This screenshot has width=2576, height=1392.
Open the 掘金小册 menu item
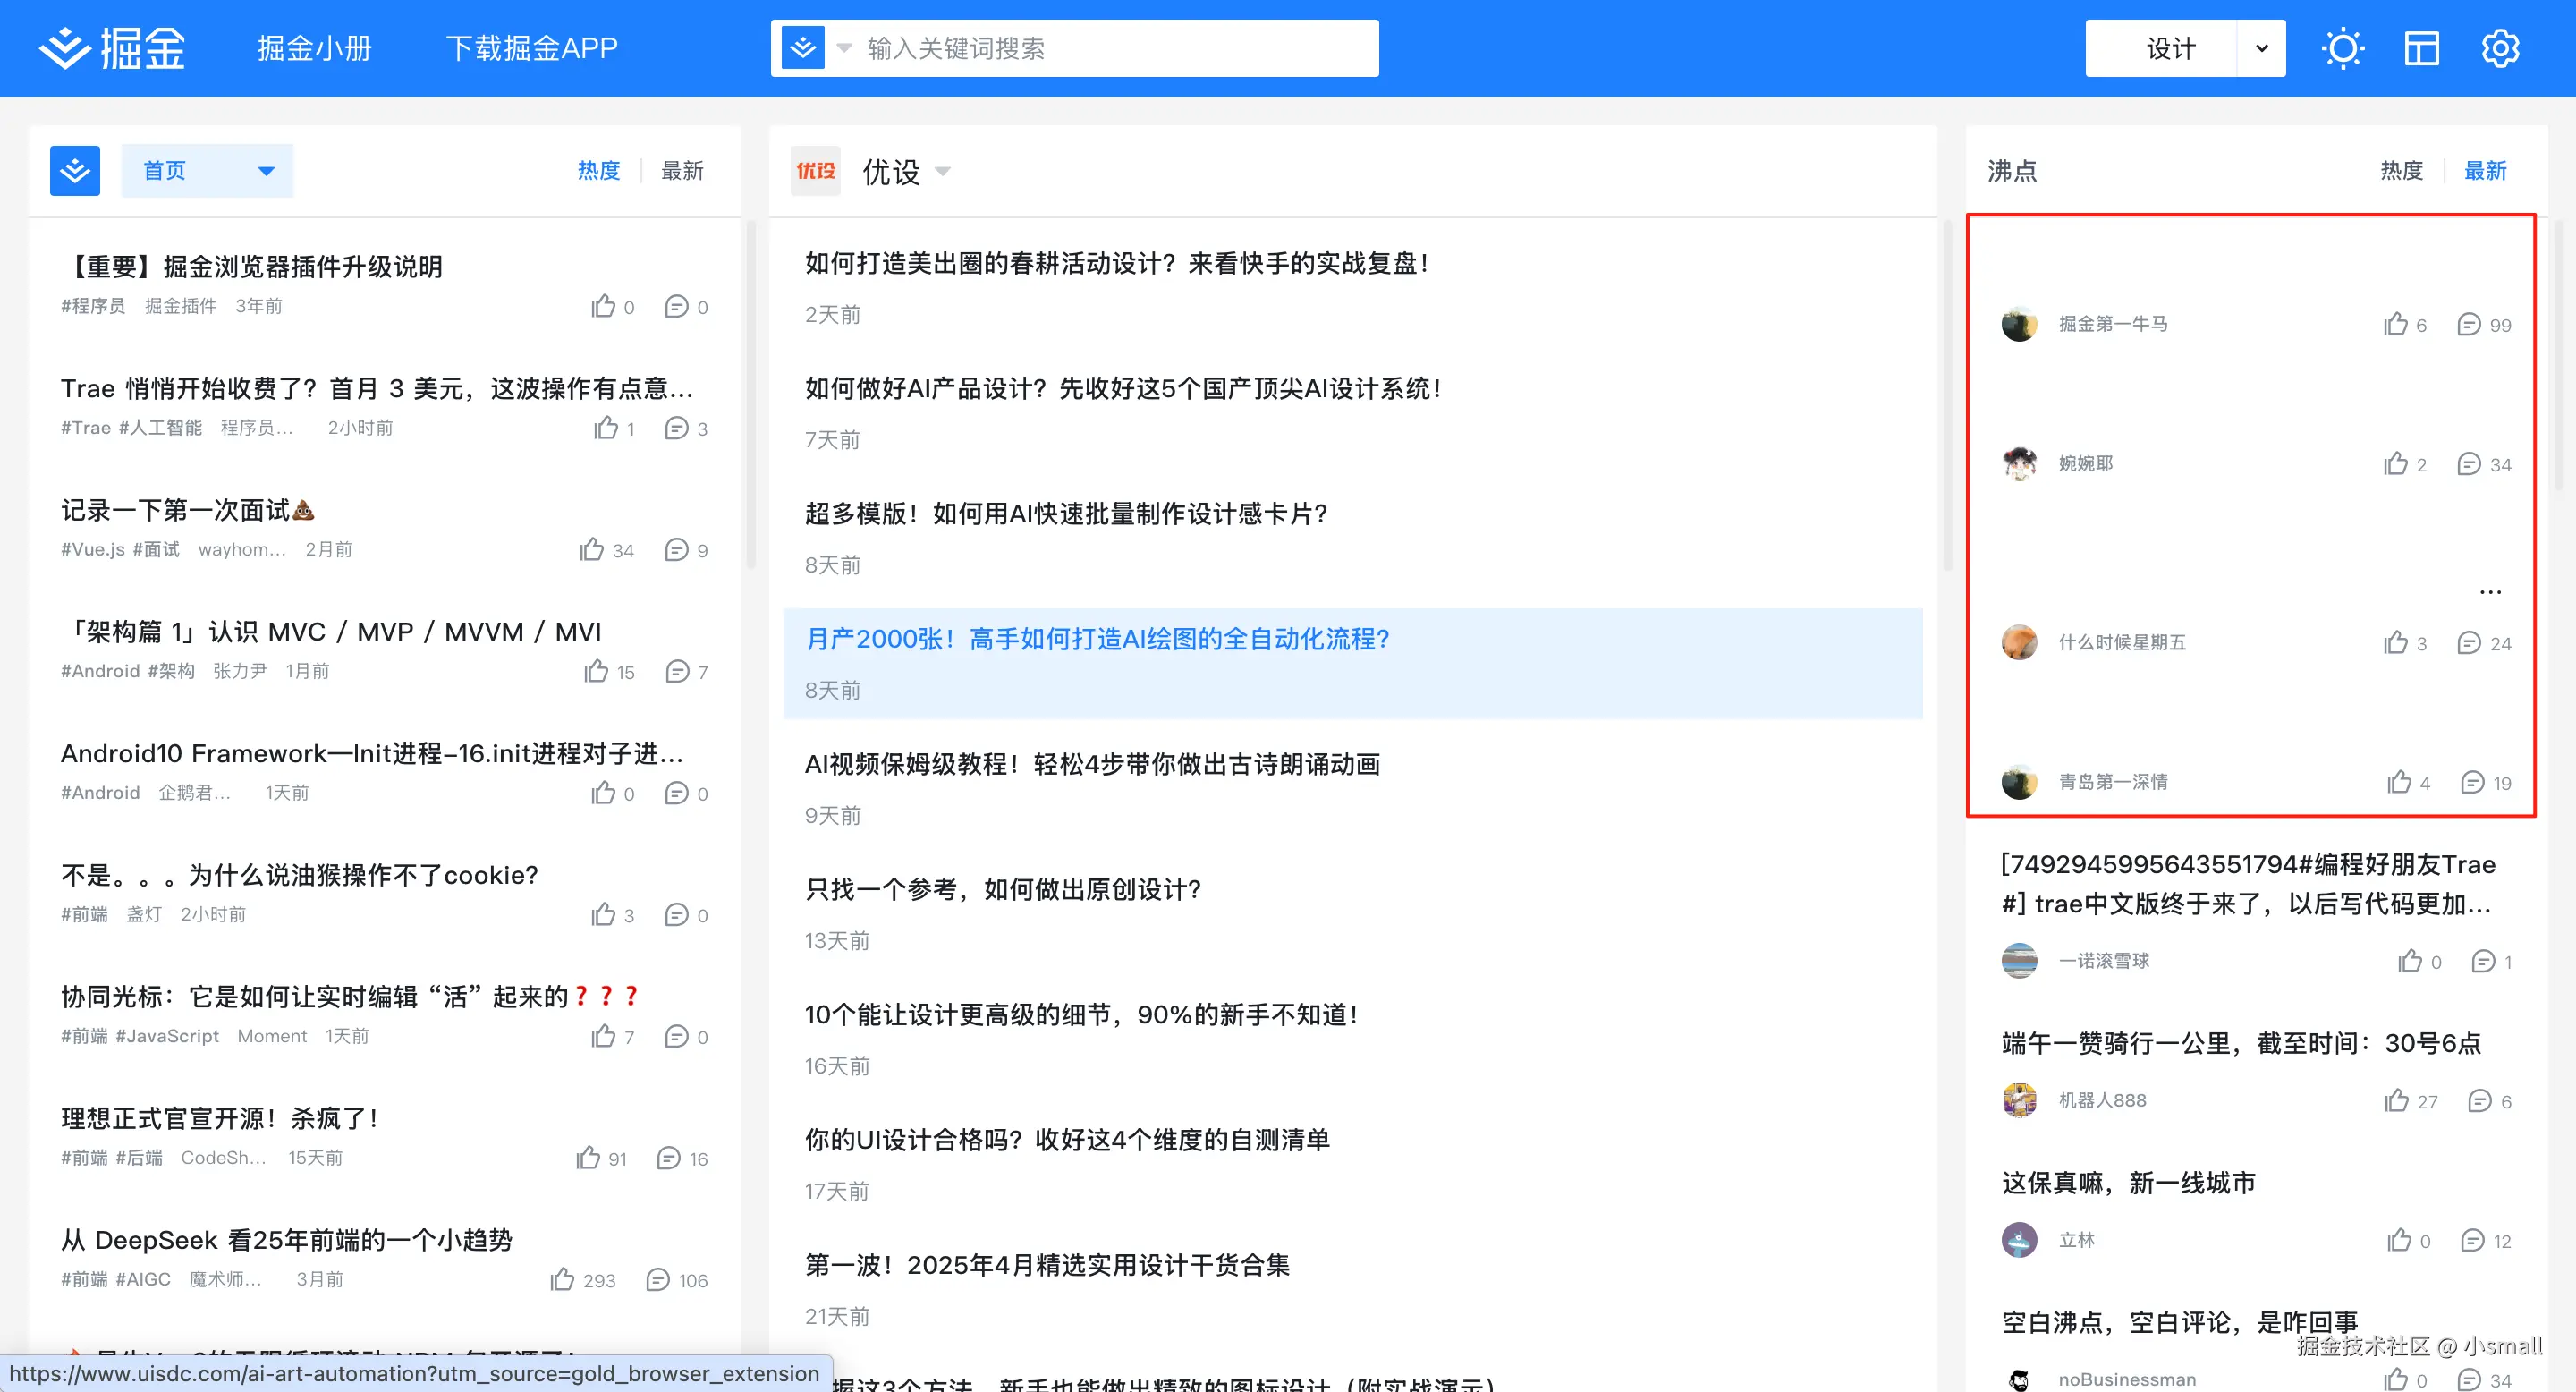pos(314,47)
